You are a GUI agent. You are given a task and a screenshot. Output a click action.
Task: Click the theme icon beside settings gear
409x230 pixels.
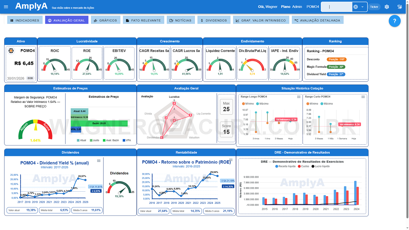pyautogui.click(x=399, y=7)
